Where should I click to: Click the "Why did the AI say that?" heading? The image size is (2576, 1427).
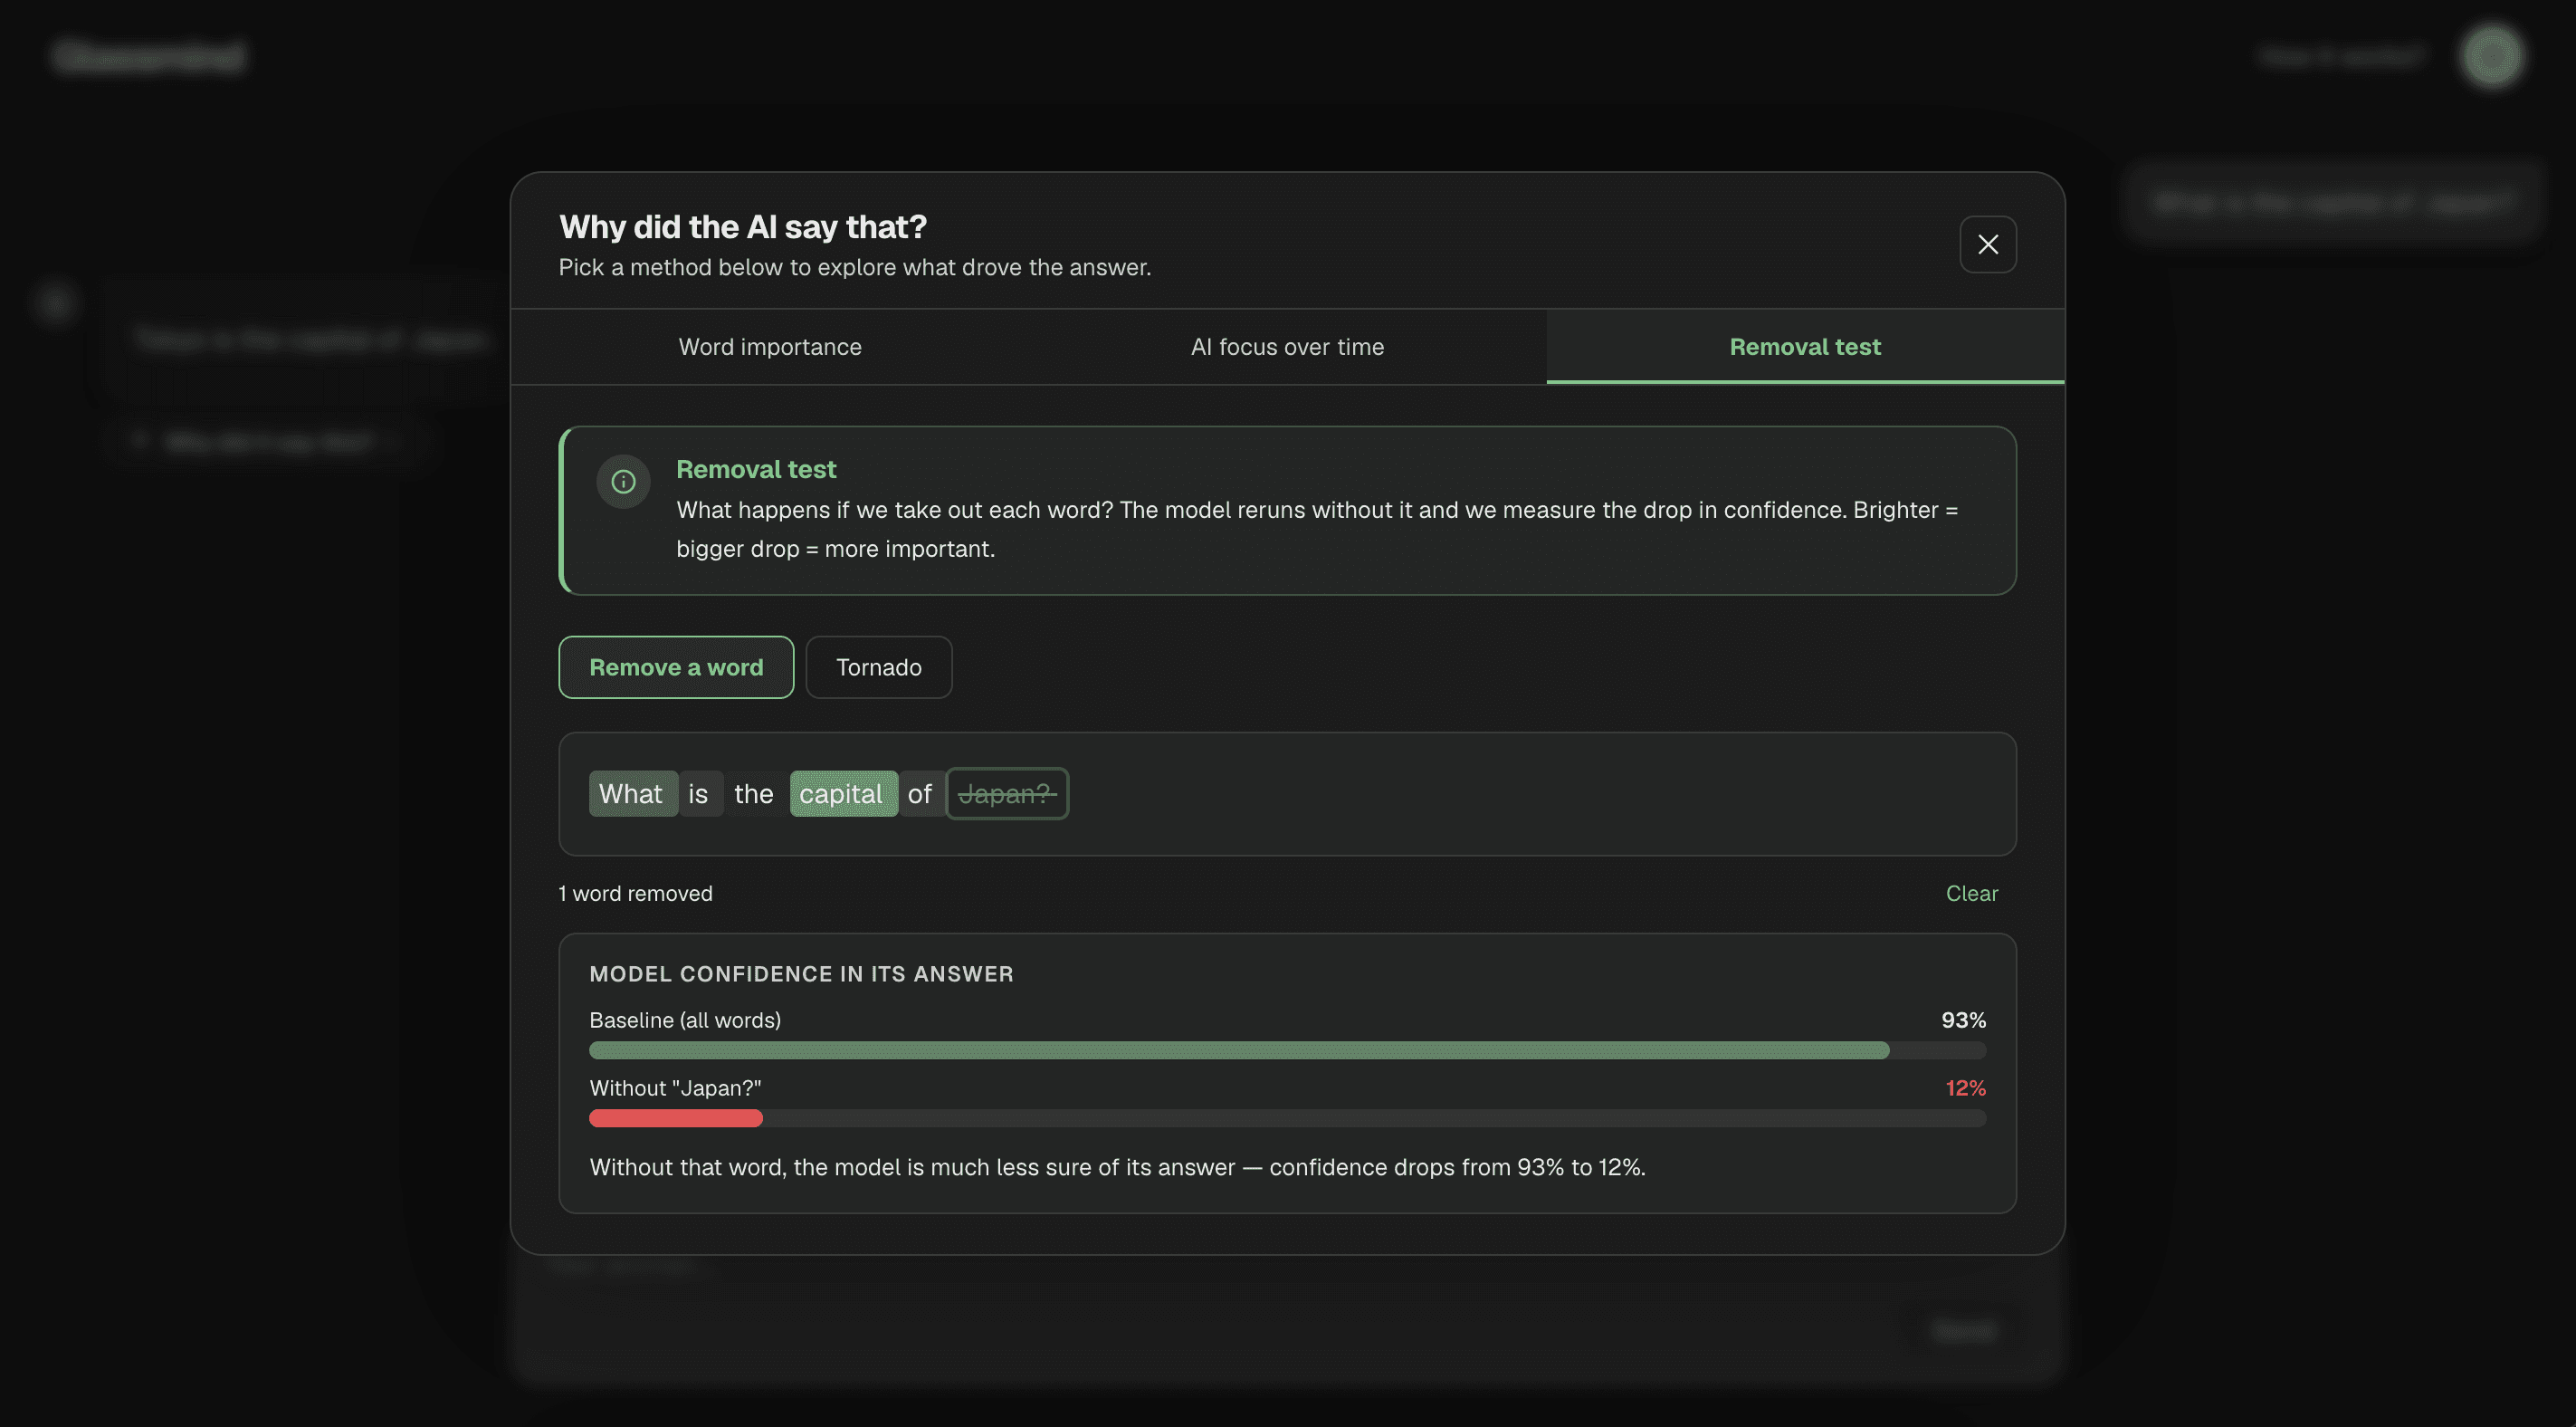point(743,227)
